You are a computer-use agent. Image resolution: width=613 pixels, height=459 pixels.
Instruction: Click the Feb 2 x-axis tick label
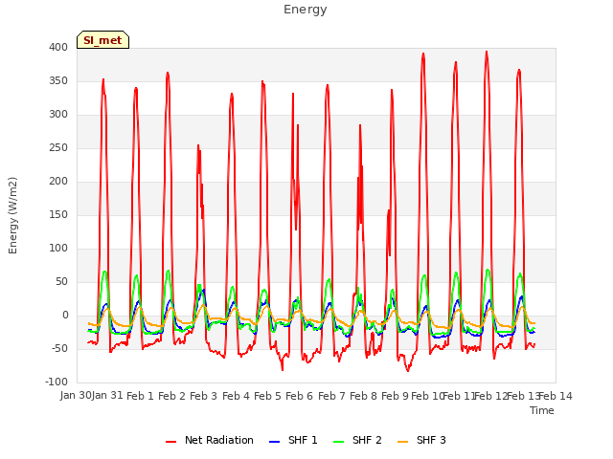171,396
